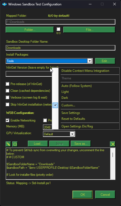Image resolution: width=121 pixels, height=206 pixels.
Task: Click the Mapped Folder path field
Action: click(x=60, y=22)
